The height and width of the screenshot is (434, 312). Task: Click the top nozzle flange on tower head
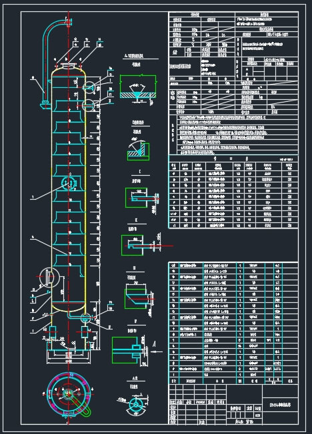click(68, 65)
